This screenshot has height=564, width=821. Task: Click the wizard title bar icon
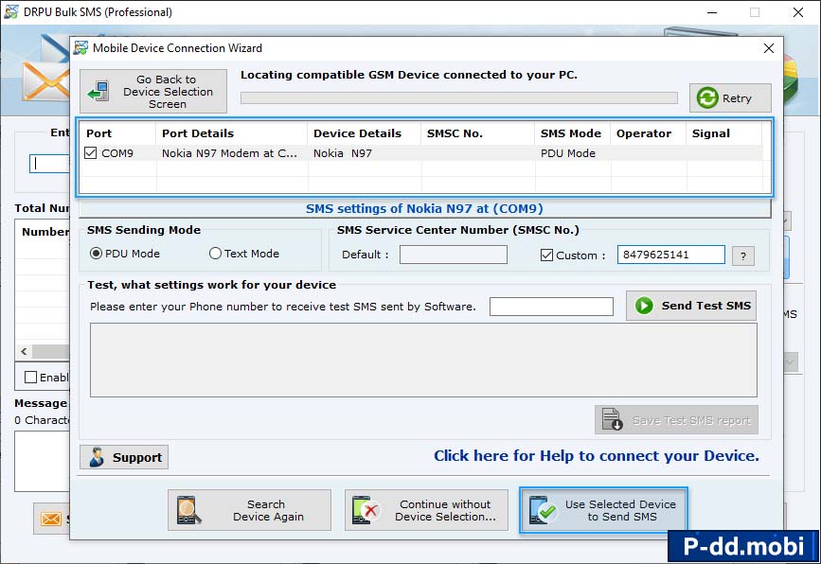[x=80, y=48]
